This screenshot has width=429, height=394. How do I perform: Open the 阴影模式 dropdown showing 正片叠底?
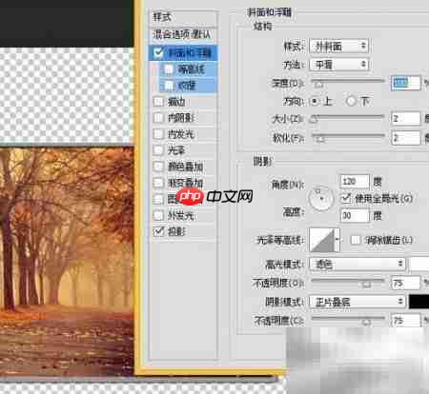[x=357, y=302]
